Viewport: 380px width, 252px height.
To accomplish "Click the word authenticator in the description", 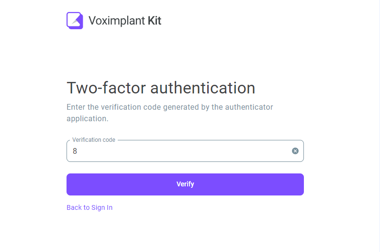I will tap(249, 107).
